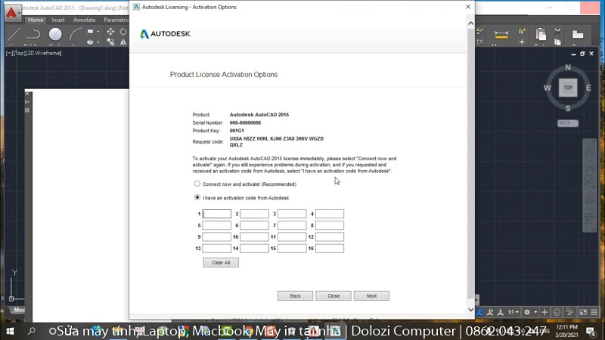Toggle the blue annotation object icon in status bar
605x340 pixels.
[x=479, y=312]
